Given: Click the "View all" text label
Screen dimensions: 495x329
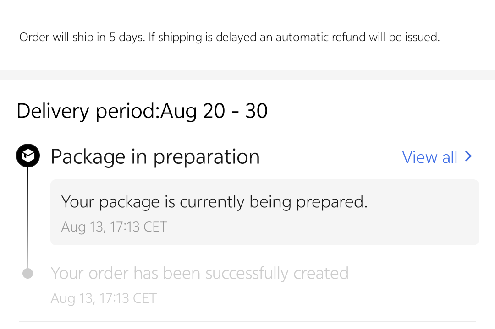Looking at the screenshot, I should point(429,157).
